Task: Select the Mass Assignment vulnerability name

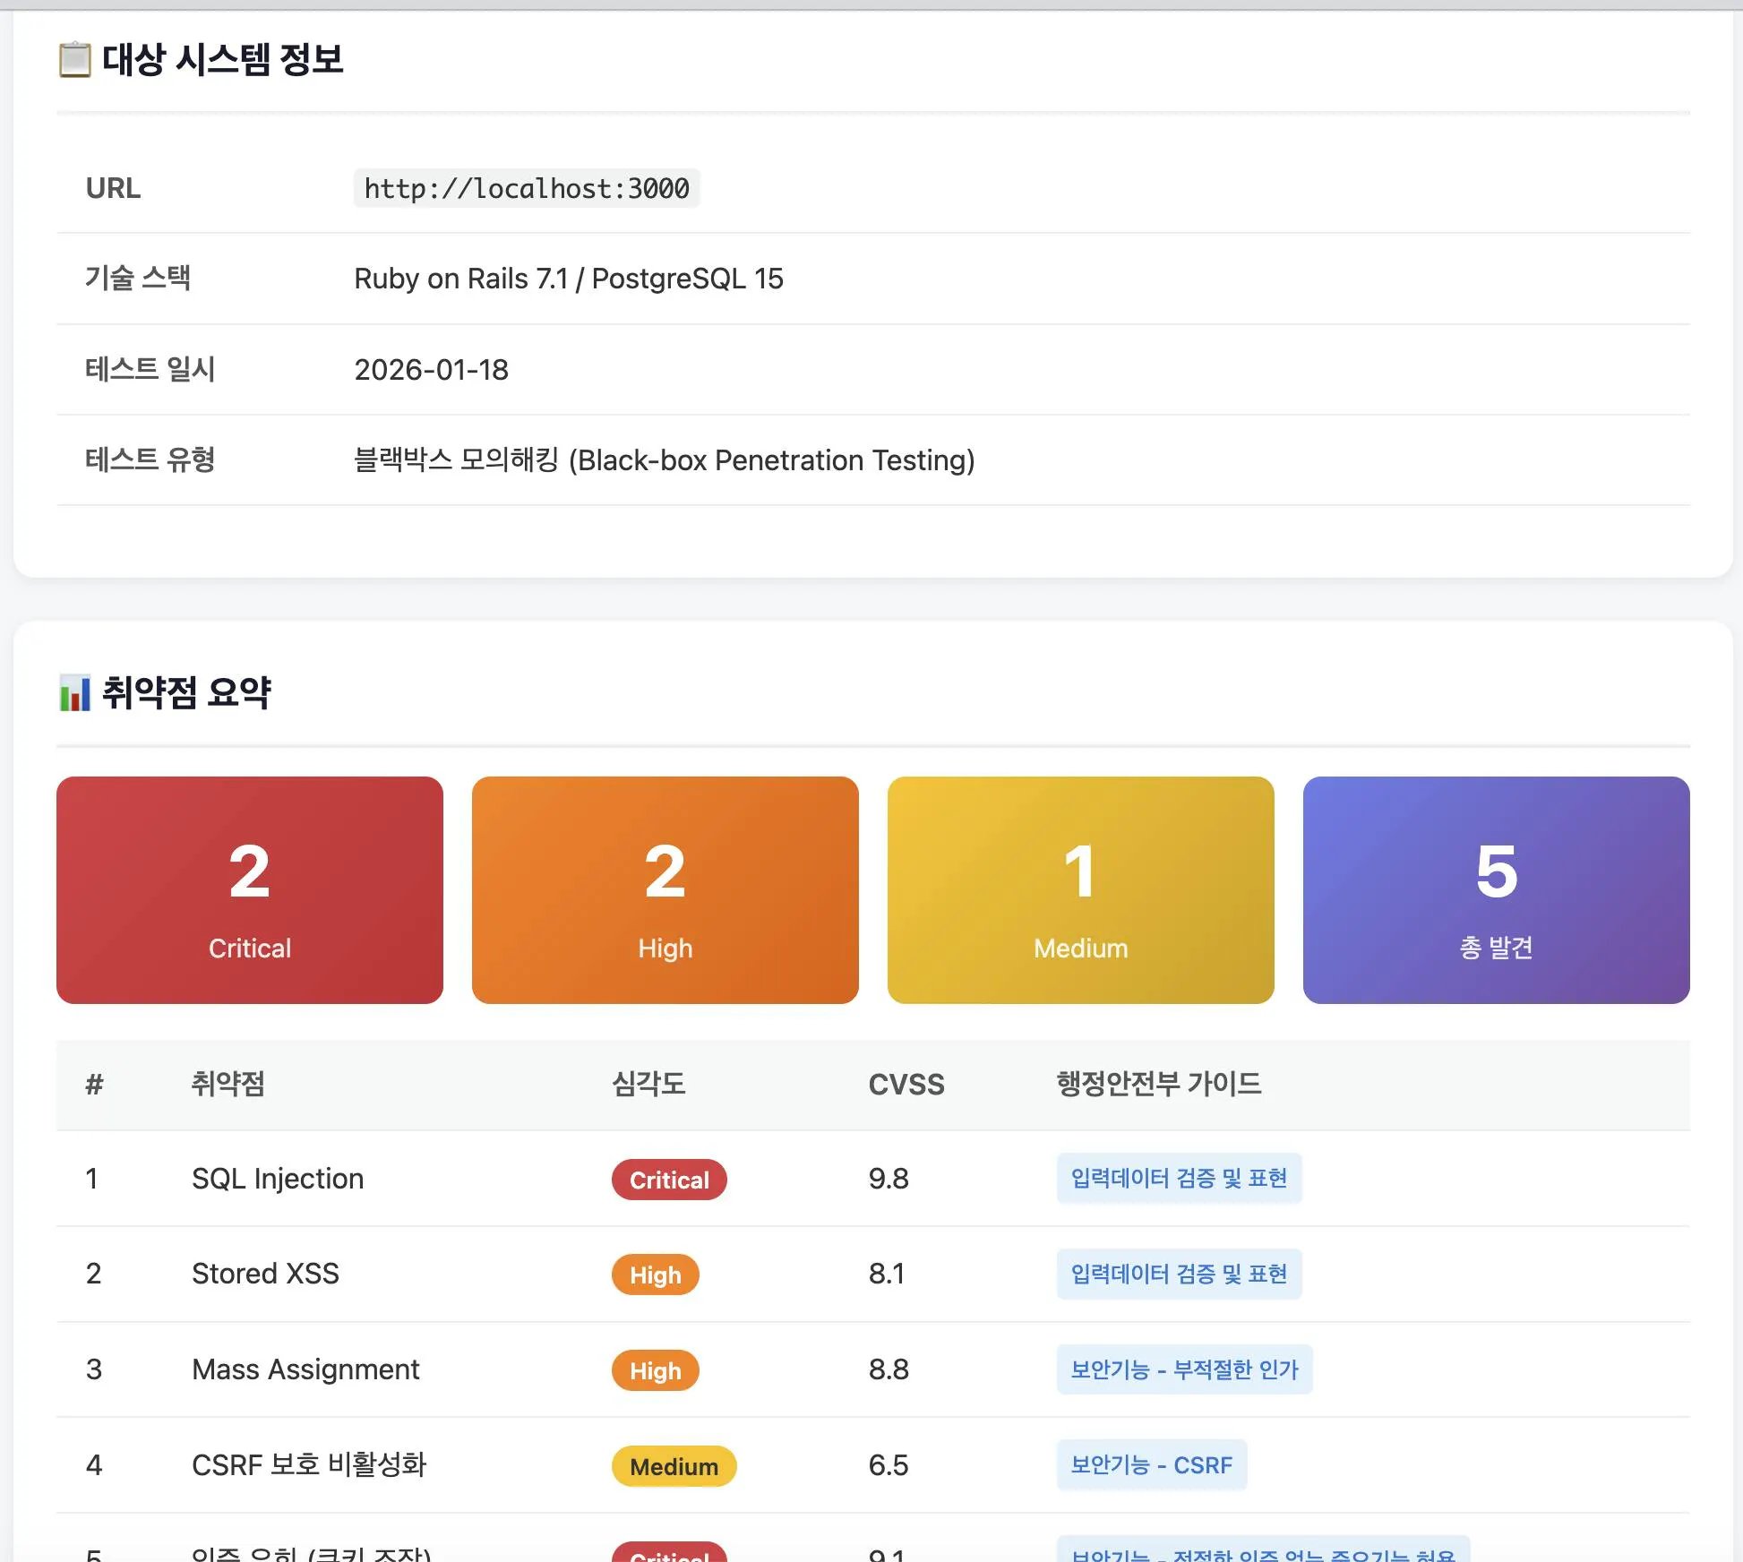Action: [305, 1369]
